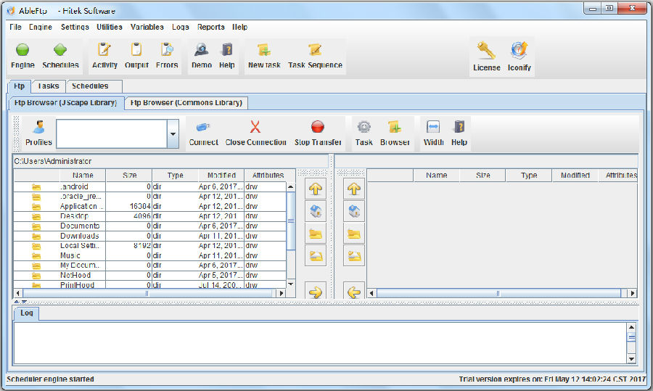
Task: Click the remote pane open-folder icon button
Action: pos(354,255)
